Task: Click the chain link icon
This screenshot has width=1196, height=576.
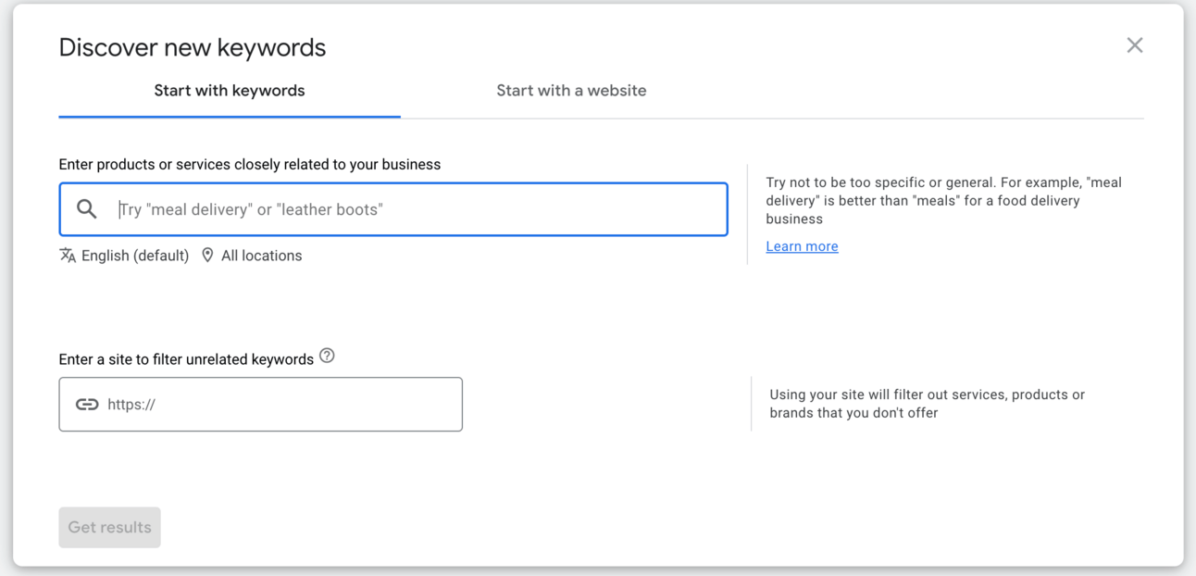Action: (87, 405)
